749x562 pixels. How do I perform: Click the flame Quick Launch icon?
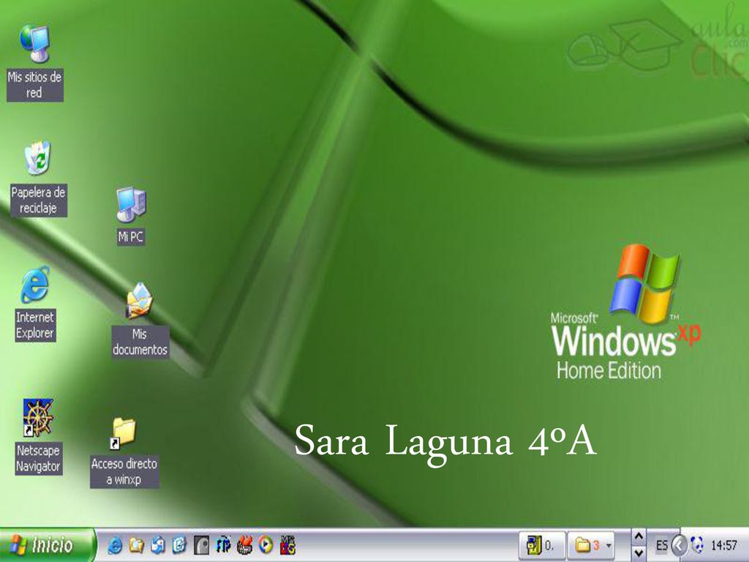coord(244,545)
